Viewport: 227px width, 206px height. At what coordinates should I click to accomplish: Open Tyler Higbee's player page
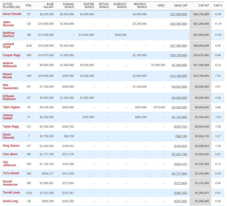(x=11, y=107)
